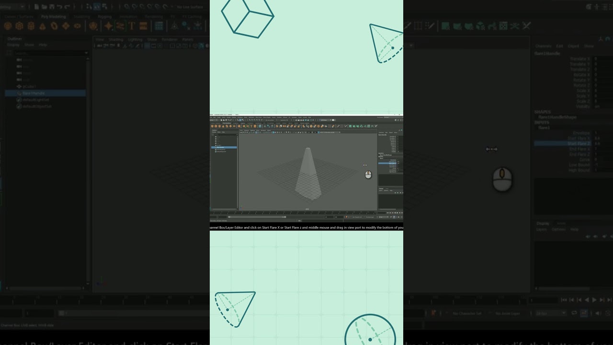The width and height of the screenshot is (613, 345).
Task: Open No Character Set dropdown in small Maya window
Action: 358,217
